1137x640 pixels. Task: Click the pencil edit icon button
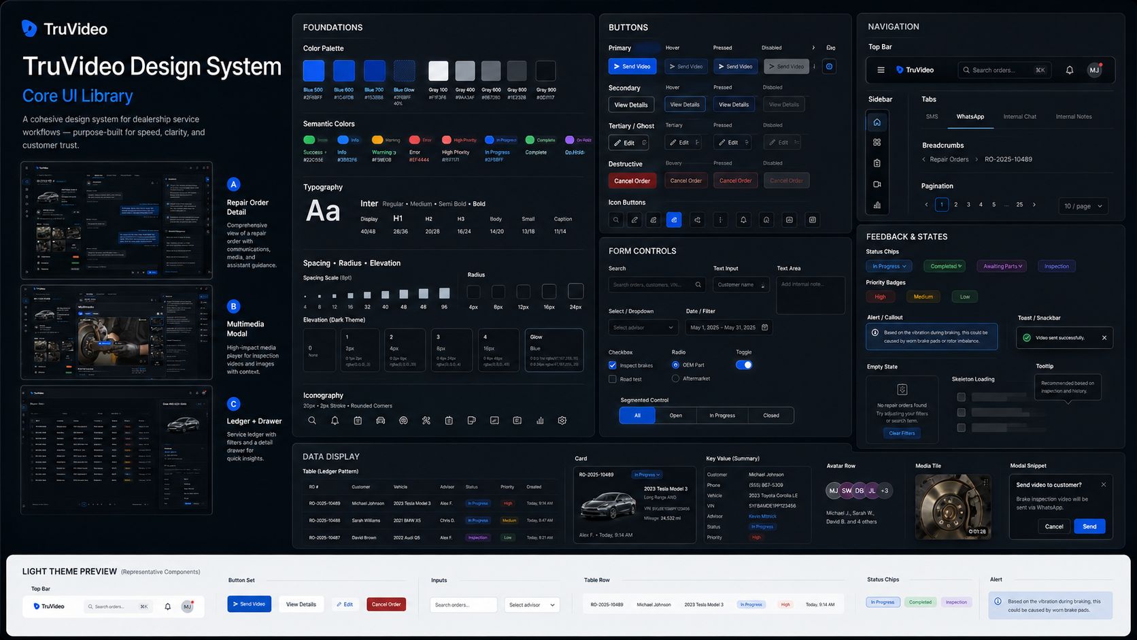click(x=634, y=220)
